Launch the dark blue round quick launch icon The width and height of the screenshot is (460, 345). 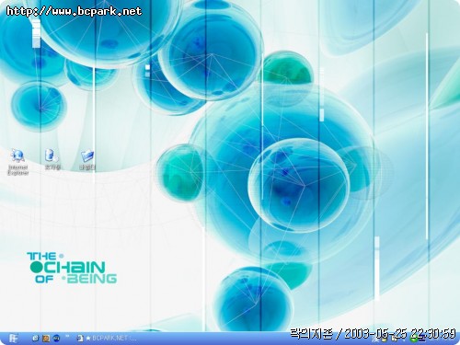point(56,339)
